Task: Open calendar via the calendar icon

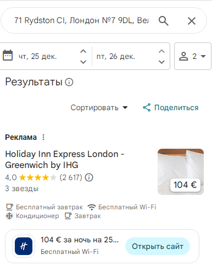Action: [8, 55]
